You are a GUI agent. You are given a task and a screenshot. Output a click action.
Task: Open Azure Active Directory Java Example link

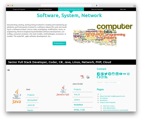coord(116,110)
